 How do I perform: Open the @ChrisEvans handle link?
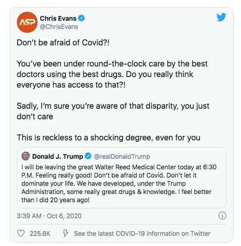[x=59, y=27]
